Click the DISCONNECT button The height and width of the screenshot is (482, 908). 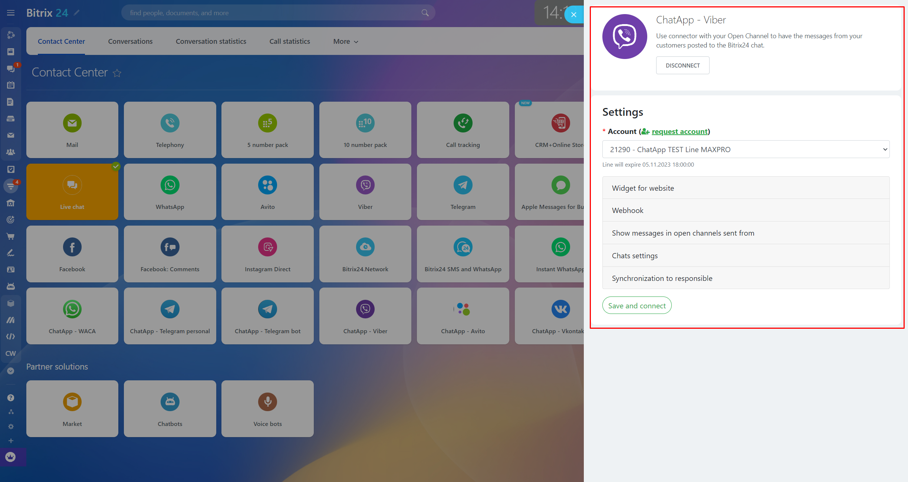coord(682,66)
